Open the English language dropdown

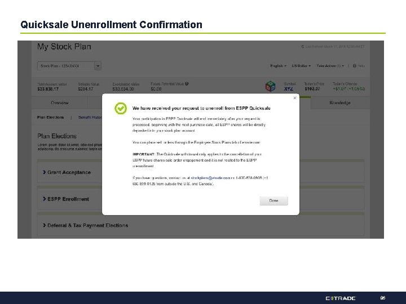pyautogui.click(x=278, y=66)
